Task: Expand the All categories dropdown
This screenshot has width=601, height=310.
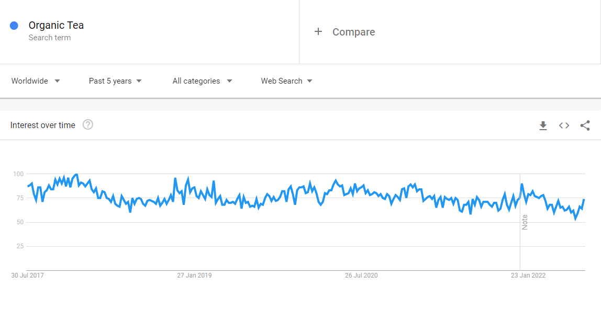Action: point(203,81)
